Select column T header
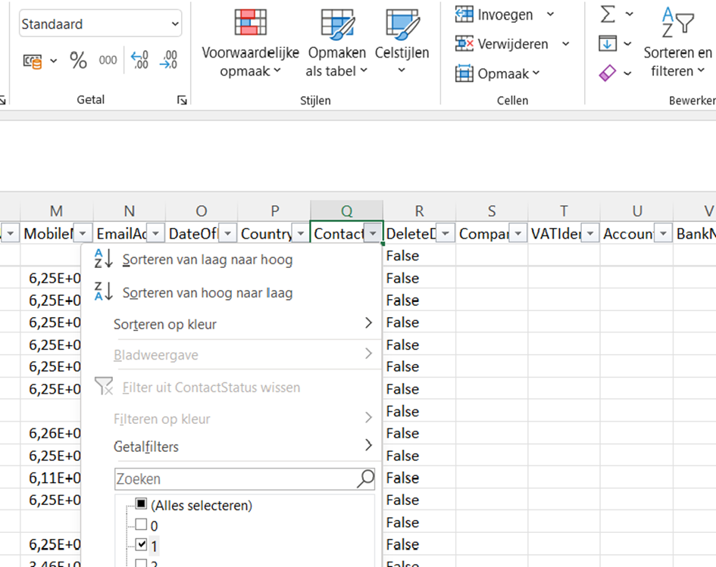Viewport: 716px width, 567px height. click(x=564, y=210)
